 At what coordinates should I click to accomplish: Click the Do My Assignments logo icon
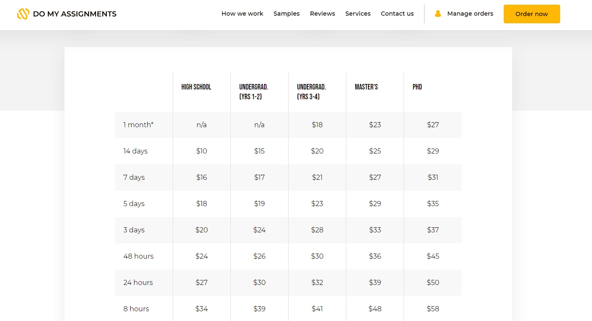coord(23,14)
